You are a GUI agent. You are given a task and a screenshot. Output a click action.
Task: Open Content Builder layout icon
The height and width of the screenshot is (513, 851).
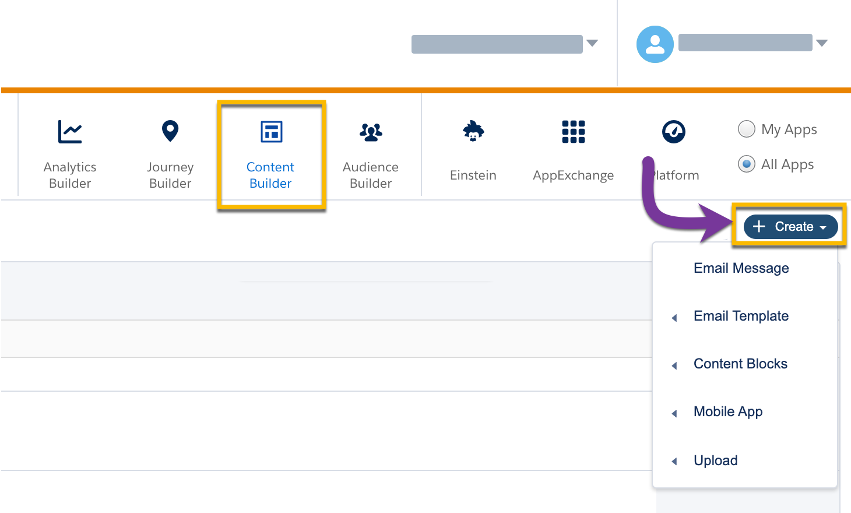click(271, 132)
